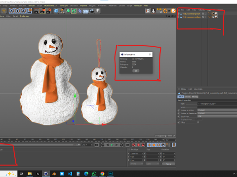The height and width of the screenshot is (177, 237).
Task: Toggle Parameter keyframe recording icon
Action: tap(163, 145)
